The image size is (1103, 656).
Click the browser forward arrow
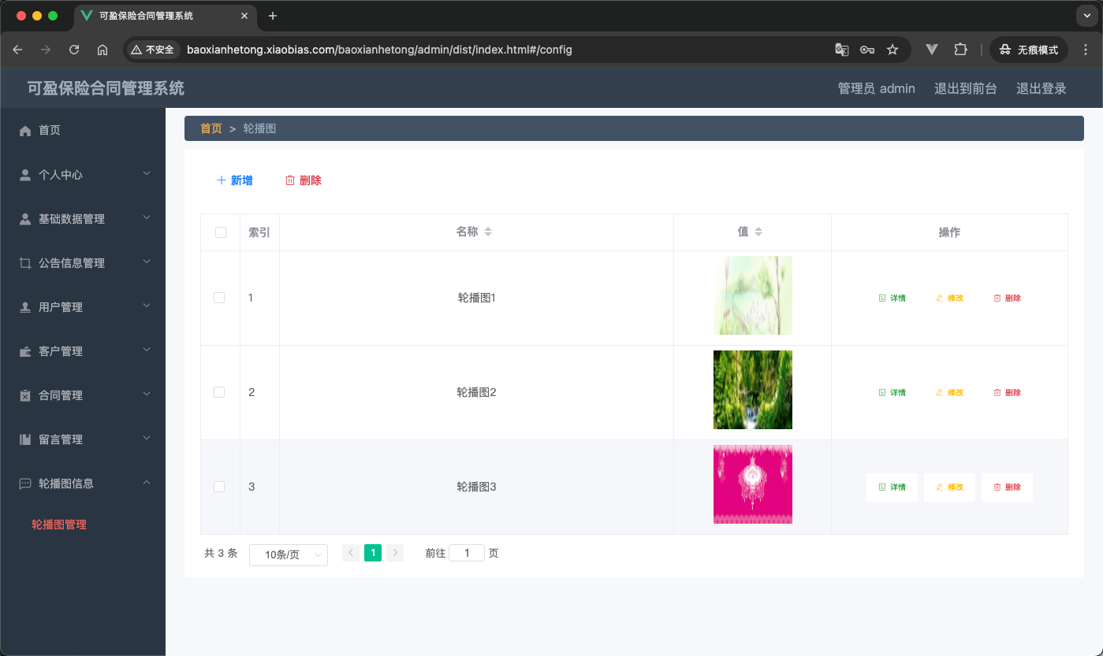[x=46, y=50]
